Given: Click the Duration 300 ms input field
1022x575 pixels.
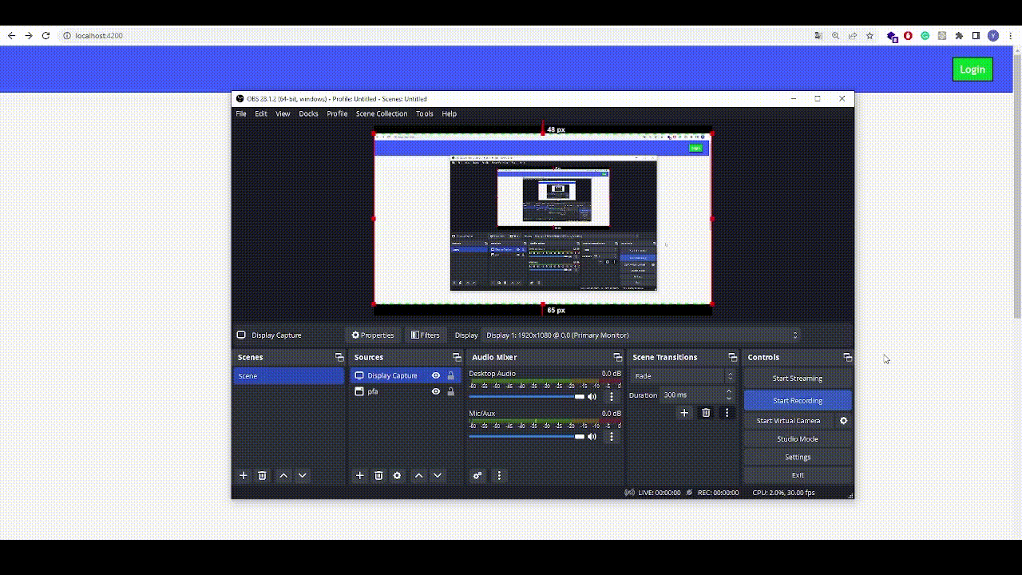Looking at the screenshot, I should tap(692, 395).
